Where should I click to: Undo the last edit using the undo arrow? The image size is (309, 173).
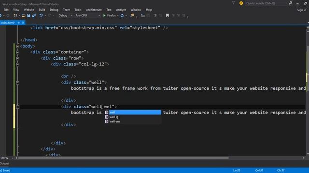[41, 15]
